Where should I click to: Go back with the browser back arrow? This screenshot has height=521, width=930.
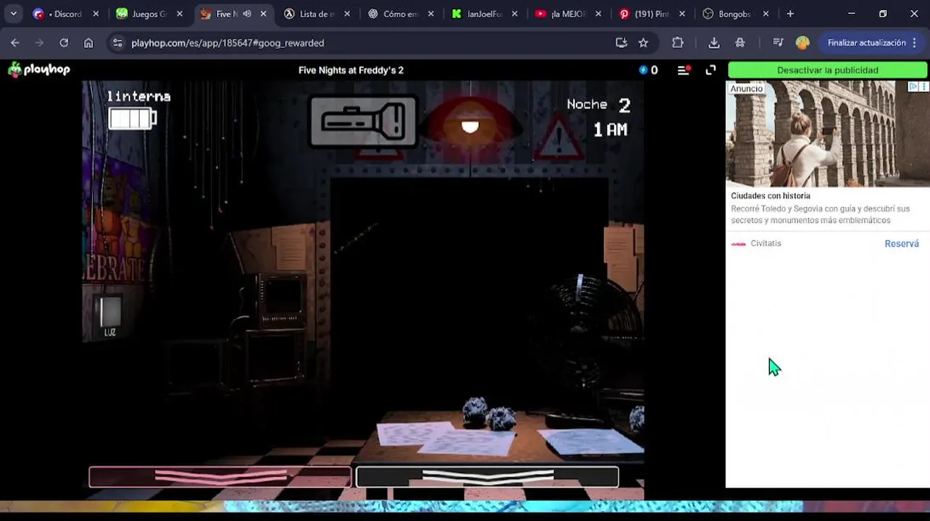coord(15,43)
